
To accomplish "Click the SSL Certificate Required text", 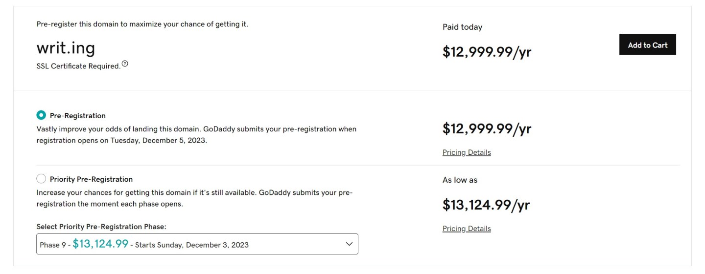I will 78,66.
